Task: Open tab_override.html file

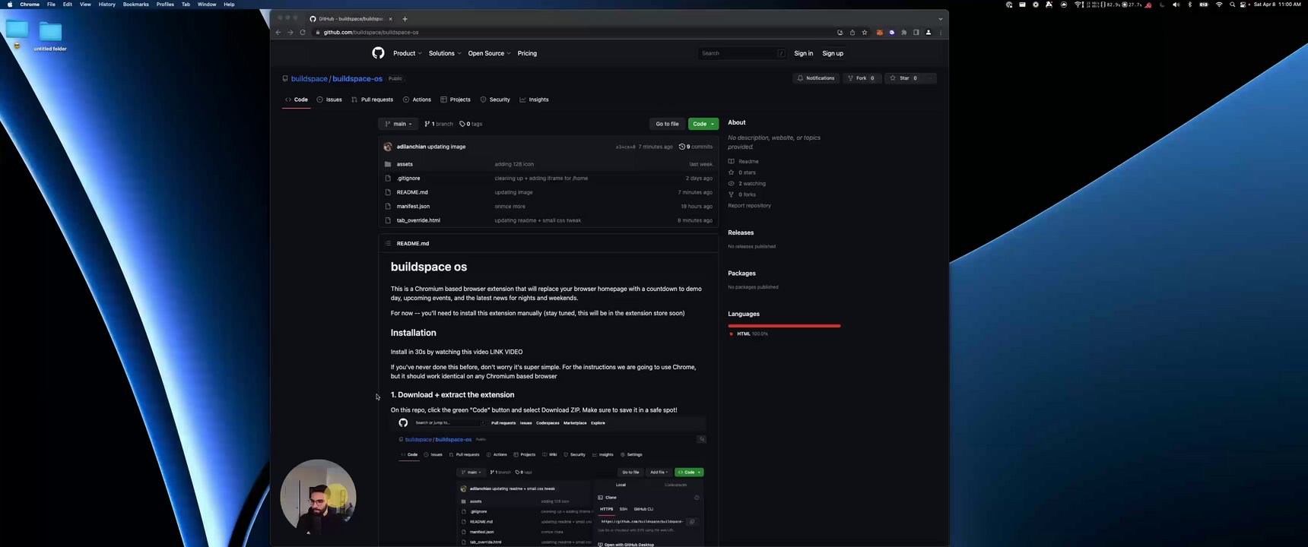Action: (x=418, y=220)
